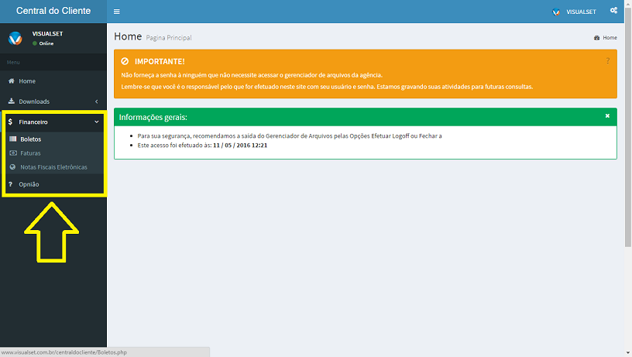Close the Informações gerais panel
Viewport: 632px width, 357px height.
(607, 116)
